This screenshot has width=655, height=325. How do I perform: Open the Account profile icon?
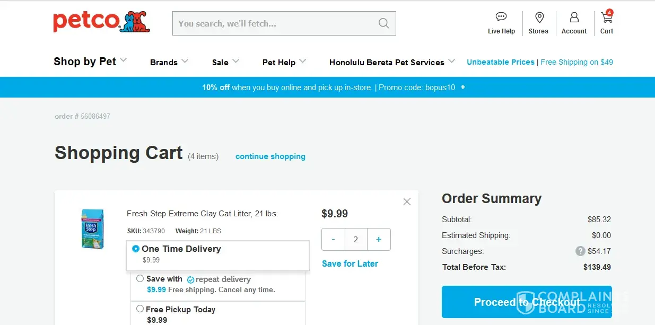574,17
